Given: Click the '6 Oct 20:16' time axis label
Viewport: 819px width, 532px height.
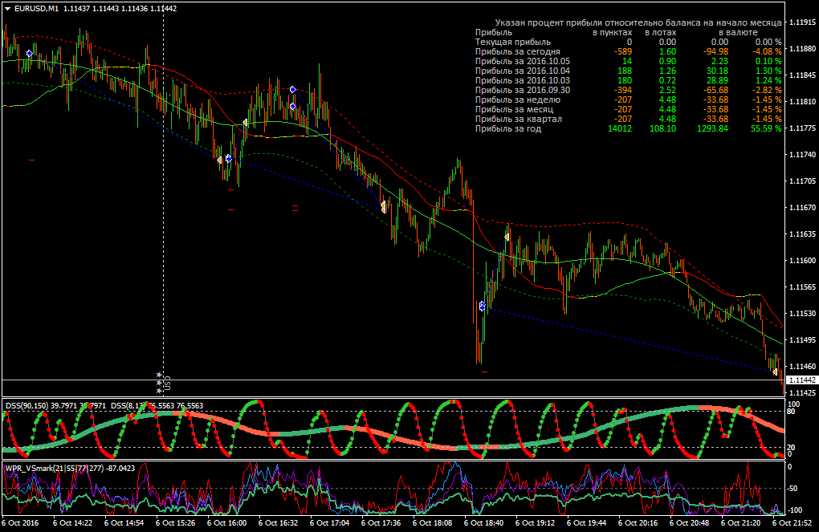Looking at the screenshot, I should click(x=638, y=522).
